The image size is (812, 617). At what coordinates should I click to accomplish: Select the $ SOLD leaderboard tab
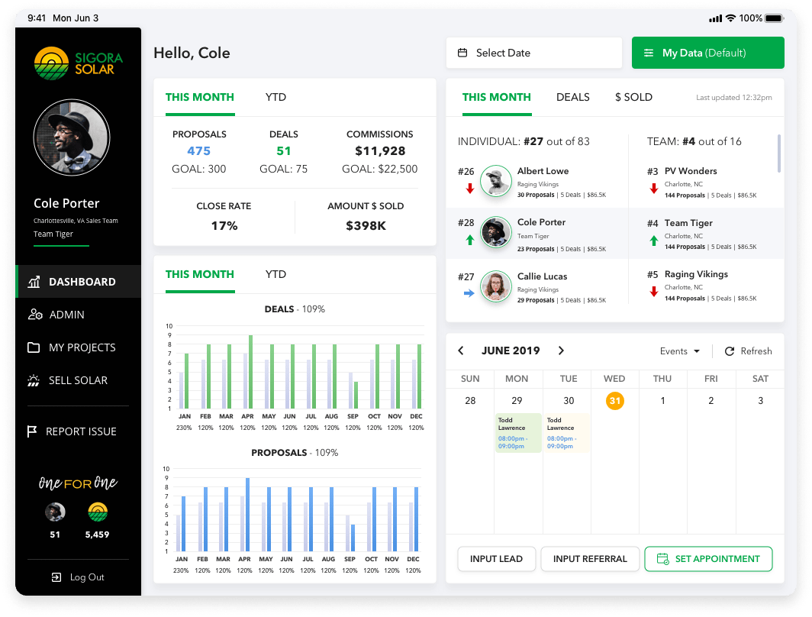click(633, 98)
